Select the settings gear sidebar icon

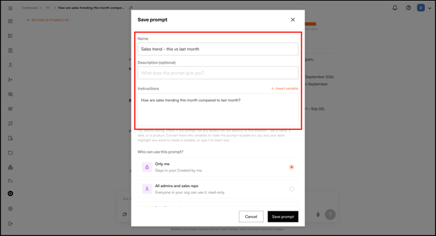click(10, 209)
